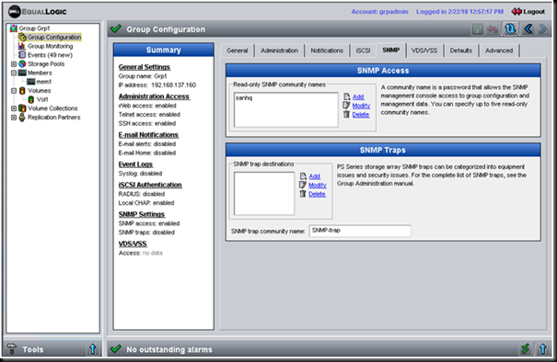
Task: Go forward with the right arrow icon
Action: click(x=543, y=29)
